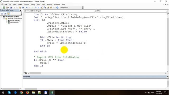Undo the last edit via toolbar arrow
The height and width of the screenshot is (95, 169).
26,8
